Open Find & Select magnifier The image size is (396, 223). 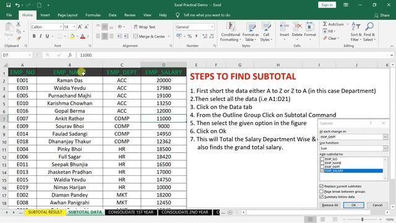369,32
